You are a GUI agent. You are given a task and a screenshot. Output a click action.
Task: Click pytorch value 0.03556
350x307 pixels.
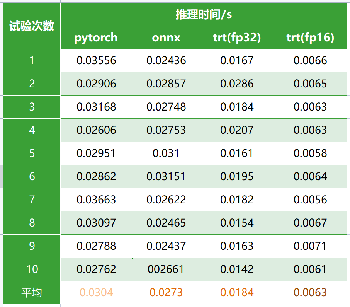[96, 61]
